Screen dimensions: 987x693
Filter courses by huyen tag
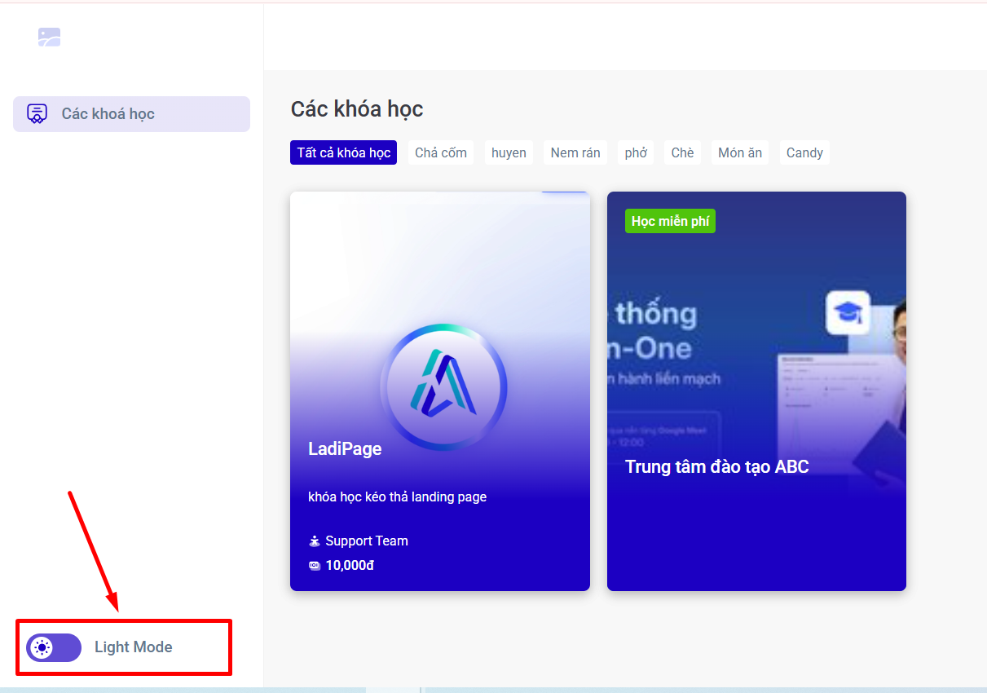[x=509, y=152]
